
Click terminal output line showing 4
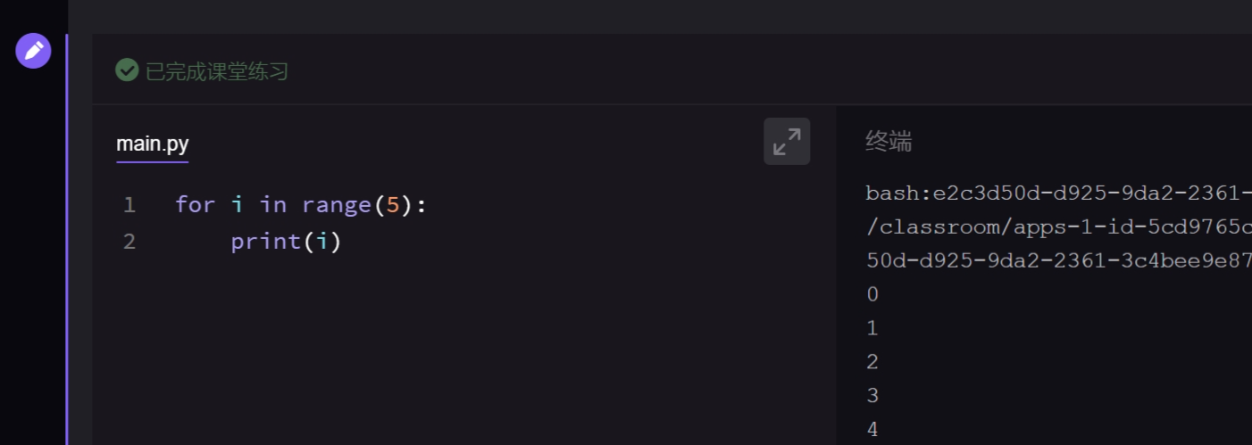(872, 430)
